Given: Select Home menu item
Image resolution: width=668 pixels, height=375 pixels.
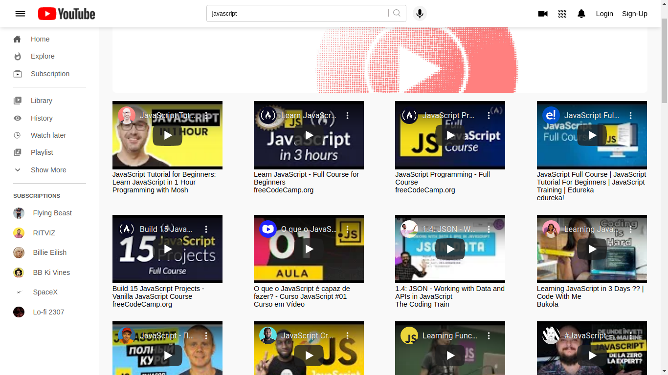Looking at the screenshot, I should click(40, 39).
